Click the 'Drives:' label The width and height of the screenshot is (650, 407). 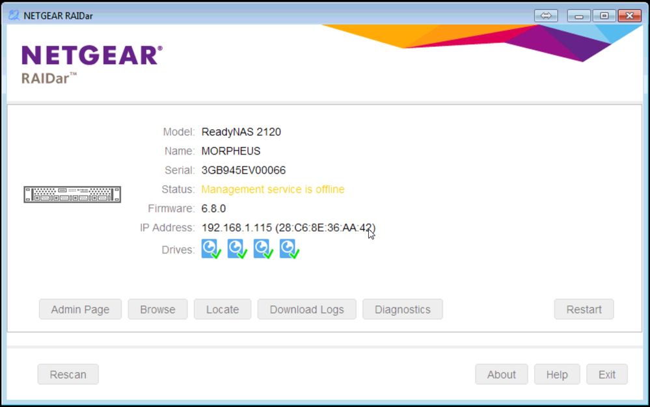[x=178, y=250]
